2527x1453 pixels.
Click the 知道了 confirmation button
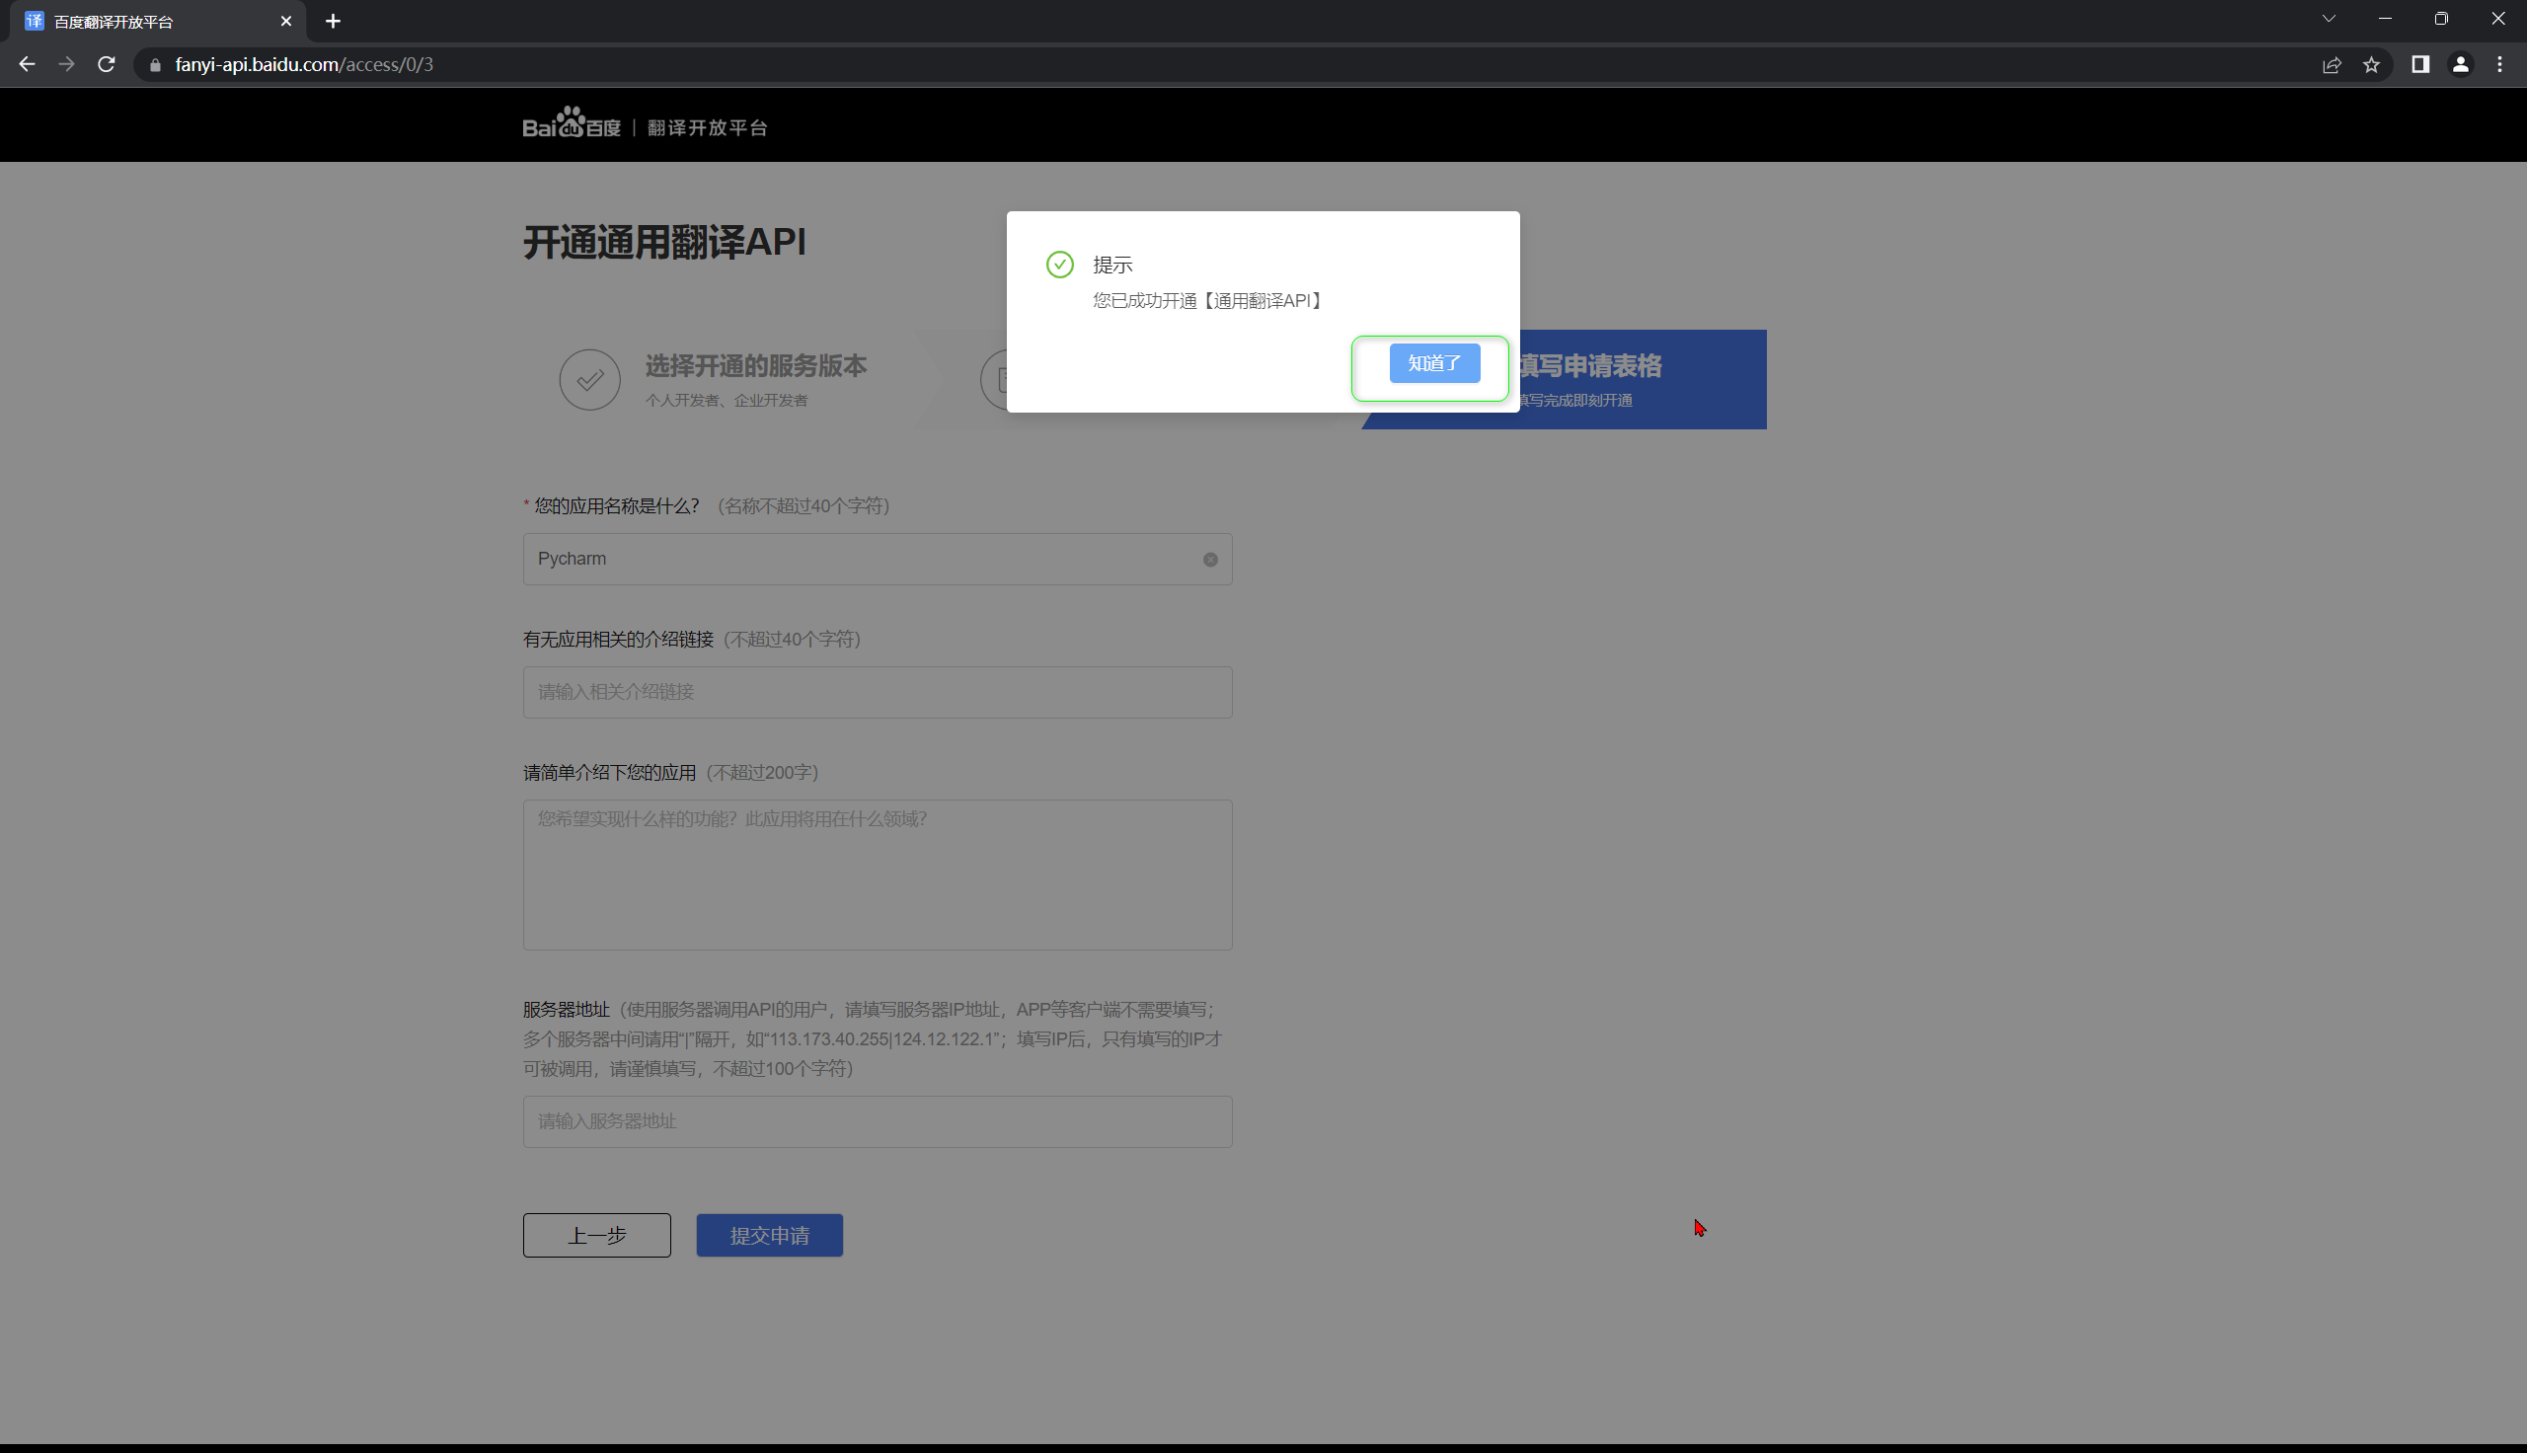(x=1433, y=363)
